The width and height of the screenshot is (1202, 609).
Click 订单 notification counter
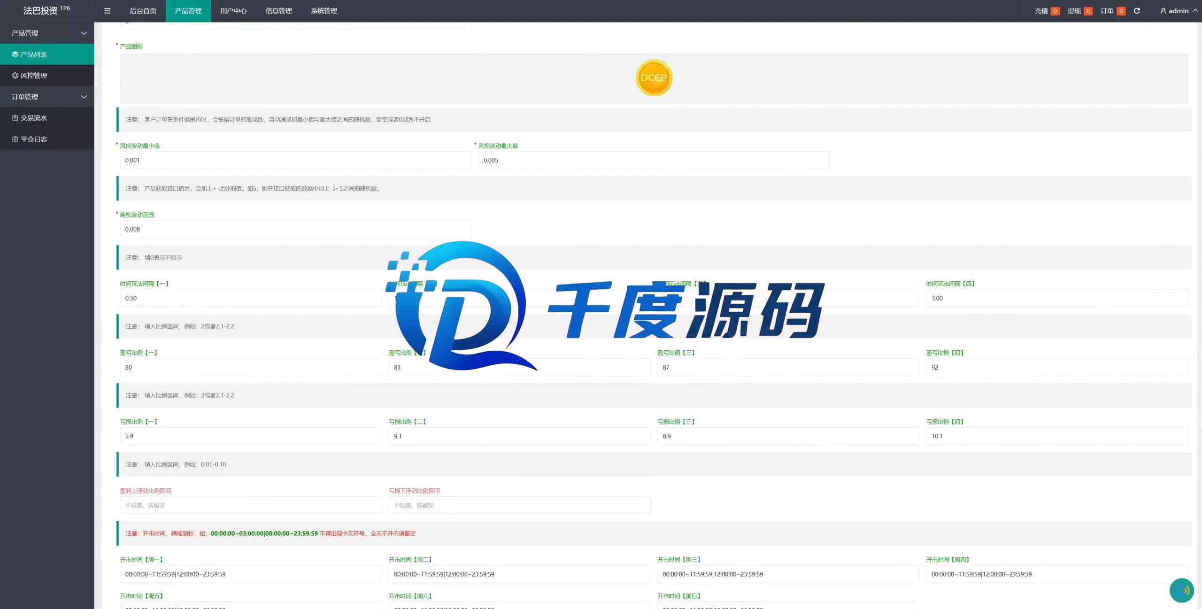[x=1112, y=11]
